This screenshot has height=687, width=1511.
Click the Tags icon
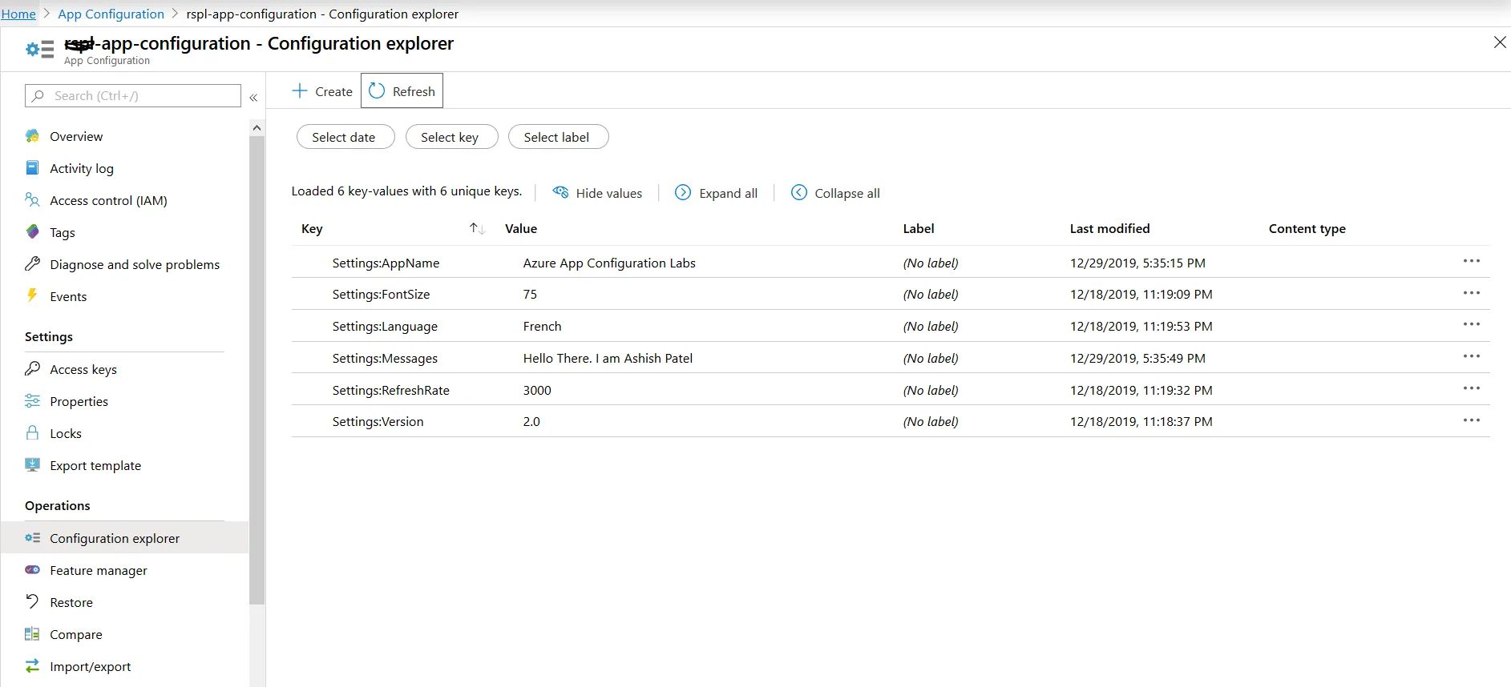pos(32,232)
